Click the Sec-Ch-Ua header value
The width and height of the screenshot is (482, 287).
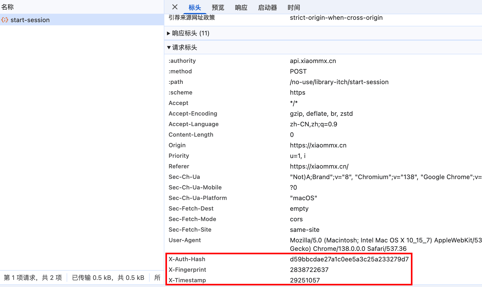click(386, 177)
